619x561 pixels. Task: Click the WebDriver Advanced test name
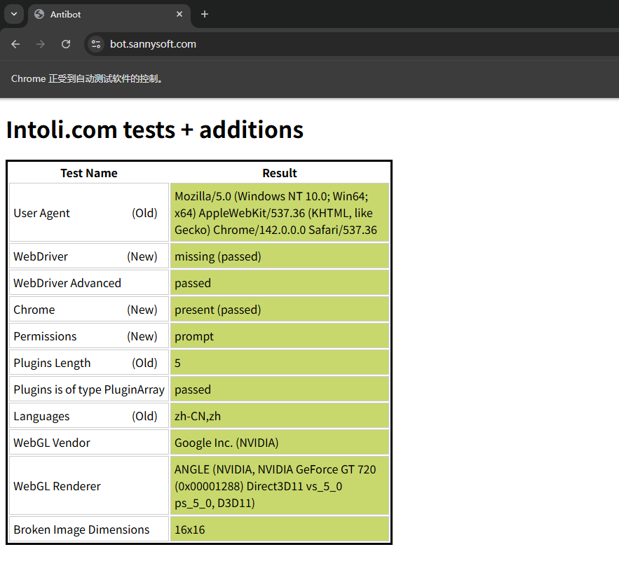click(x=67, y=283)
